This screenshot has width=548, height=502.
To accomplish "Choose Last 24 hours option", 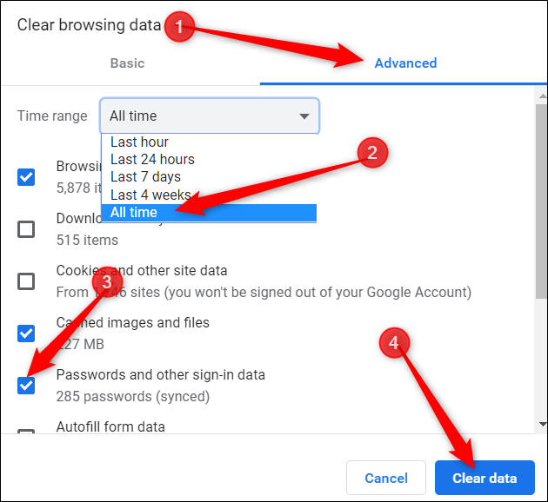I will click(x=152, y=159).
